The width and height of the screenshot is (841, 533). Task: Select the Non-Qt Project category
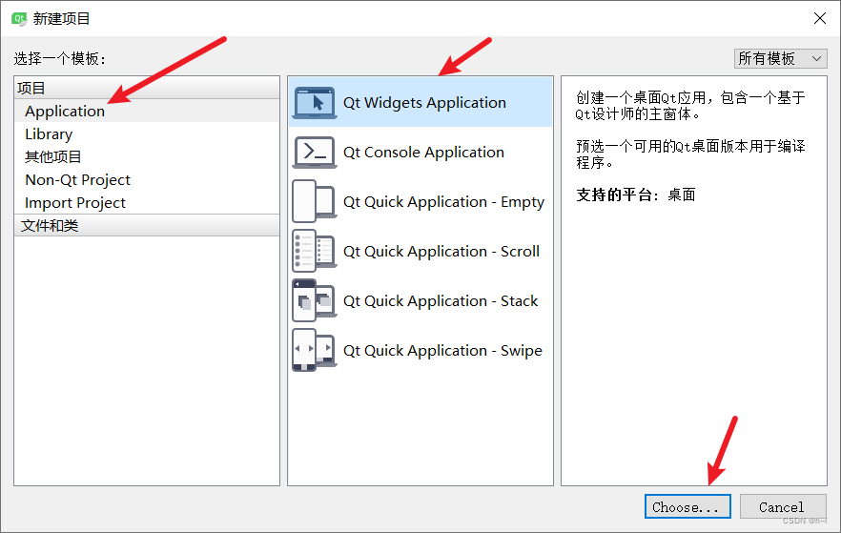tap(147, 179)
